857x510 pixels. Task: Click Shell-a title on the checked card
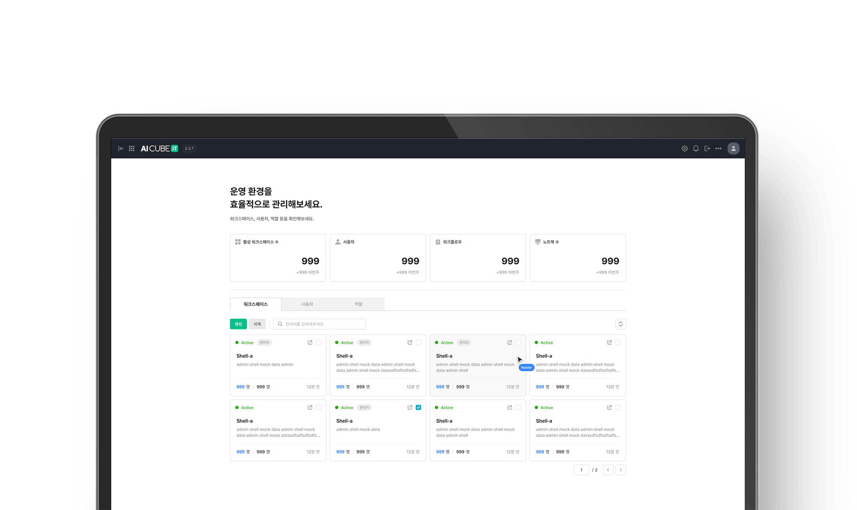coord(344,421)
